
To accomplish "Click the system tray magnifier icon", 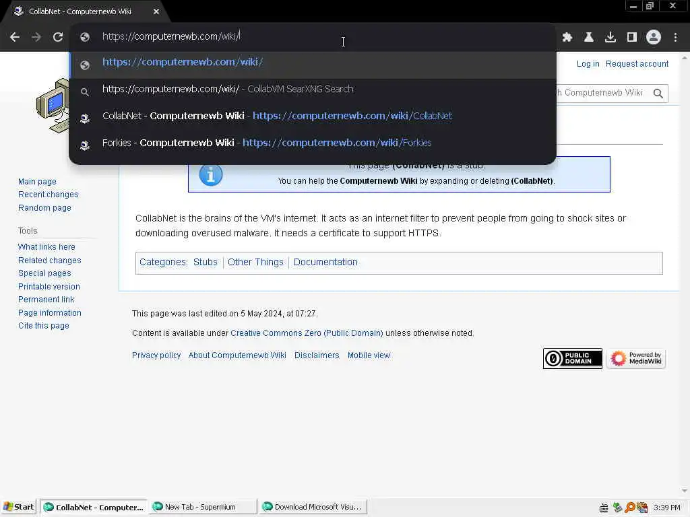I will [630, 508].
